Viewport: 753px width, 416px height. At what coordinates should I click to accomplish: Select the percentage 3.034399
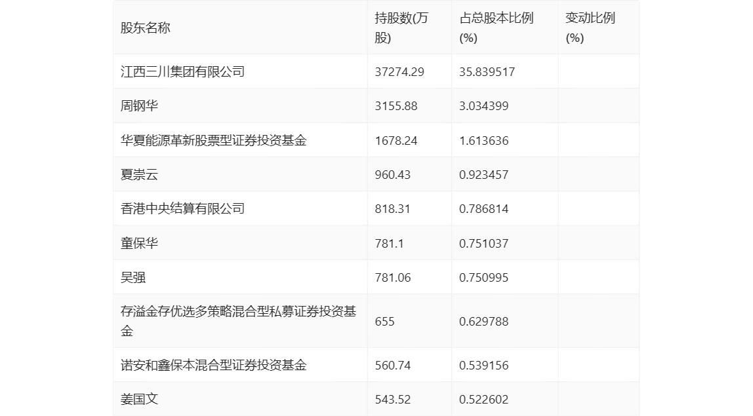[483, 106]
